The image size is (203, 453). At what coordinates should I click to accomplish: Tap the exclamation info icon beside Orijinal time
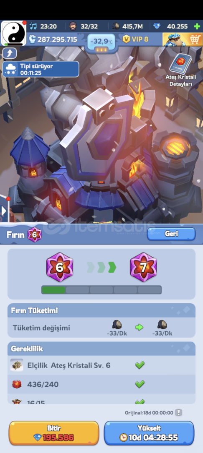[x=179, y=413]
